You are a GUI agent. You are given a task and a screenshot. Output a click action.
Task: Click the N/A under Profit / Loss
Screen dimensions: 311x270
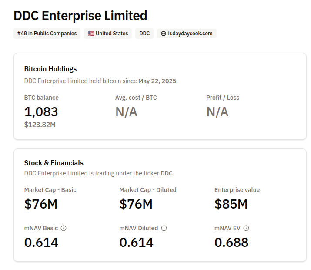(x=217, y=112)
